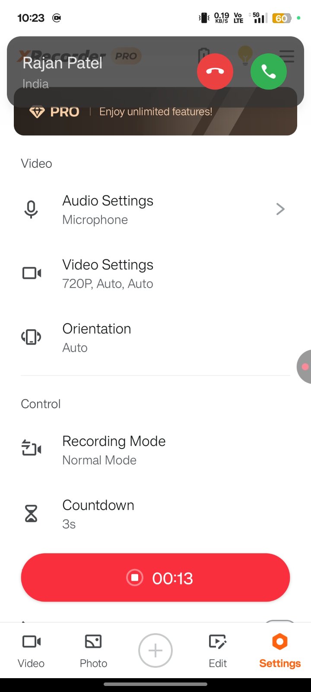Decline the incoming call from Rajan Patel
The height and width of the screenshot is (692, 311).
click(215, 72)
